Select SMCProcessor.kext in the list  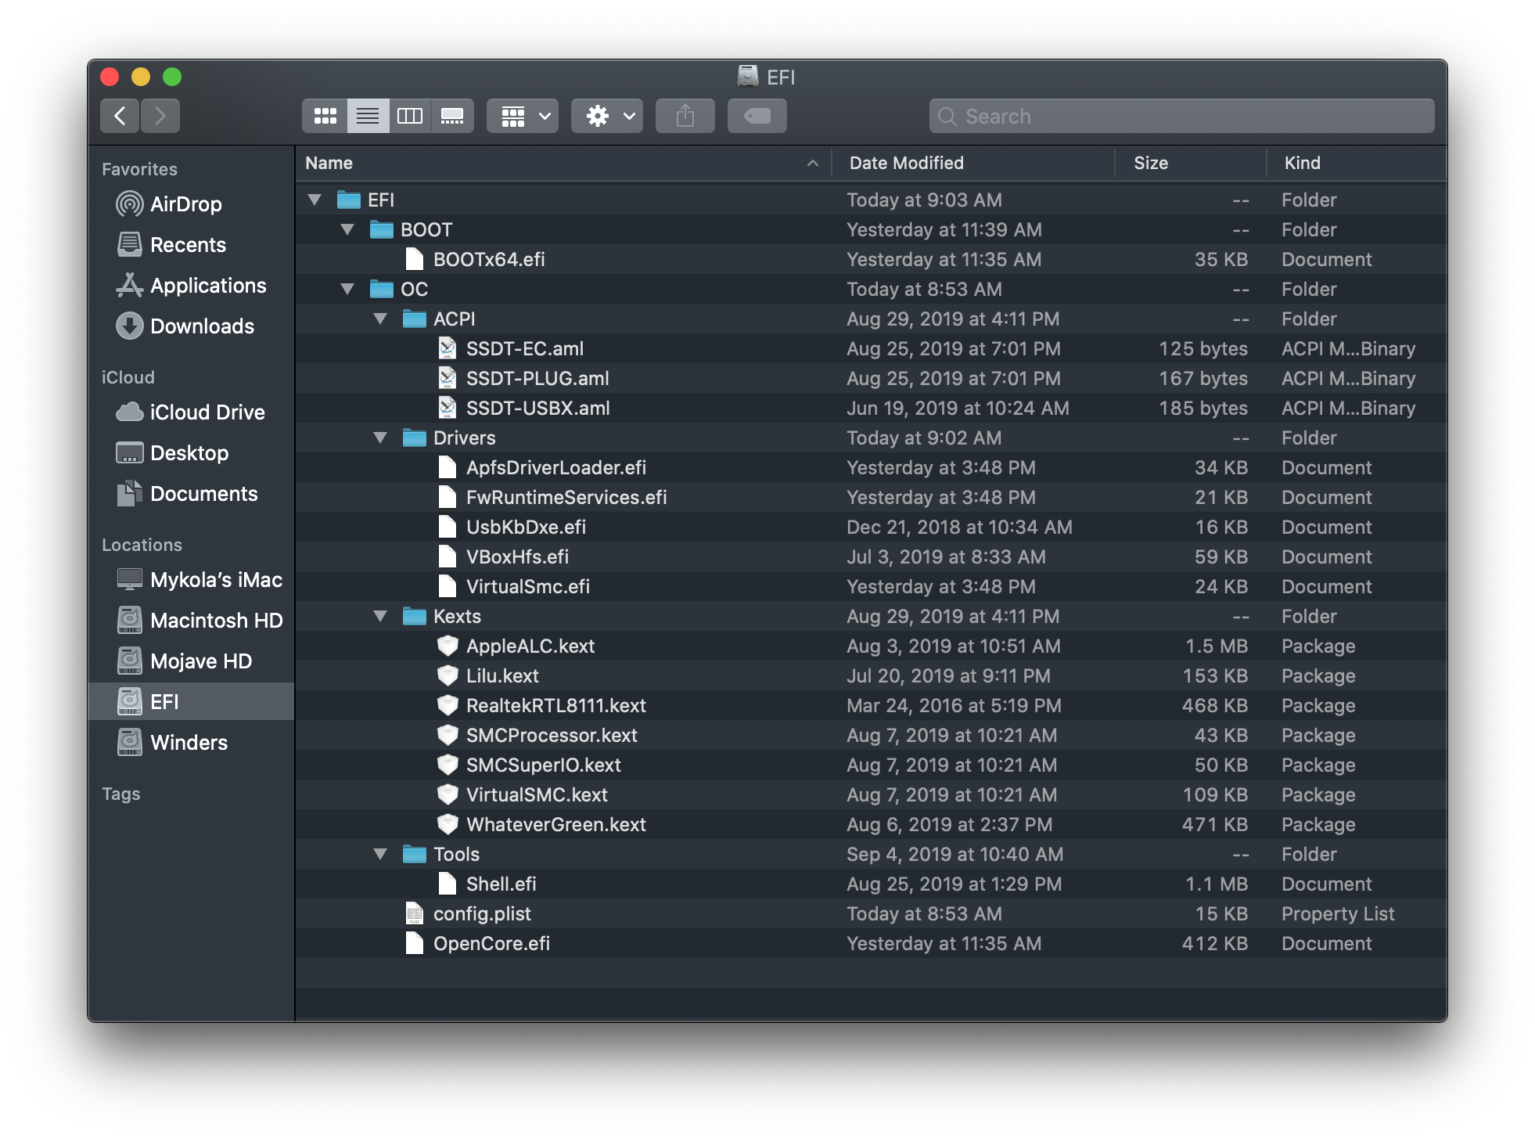[x=871, y=735]
